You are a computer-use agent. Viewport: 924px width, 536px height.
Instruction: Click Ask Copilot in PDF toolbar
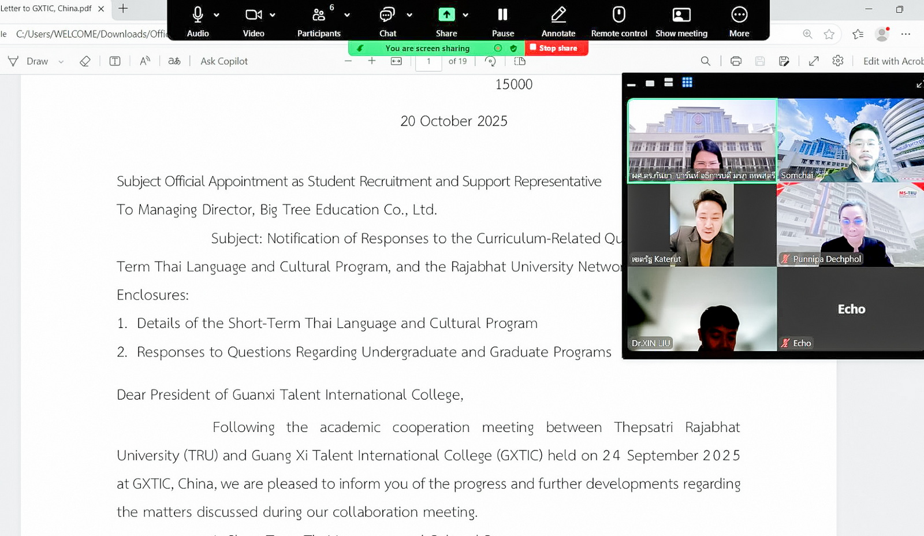point(224,61)
